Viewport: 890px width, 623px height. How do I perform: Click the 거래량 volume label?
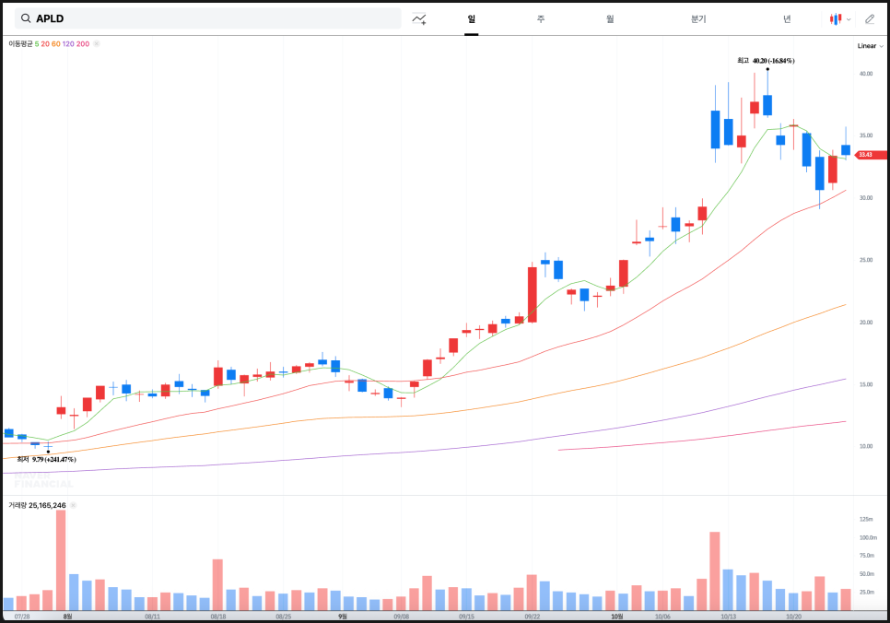[18, 505]
